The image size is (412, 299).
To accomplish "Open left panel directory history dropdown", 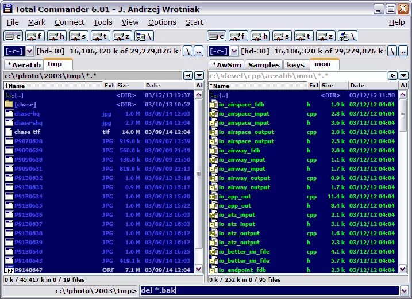I will point(199,76).
